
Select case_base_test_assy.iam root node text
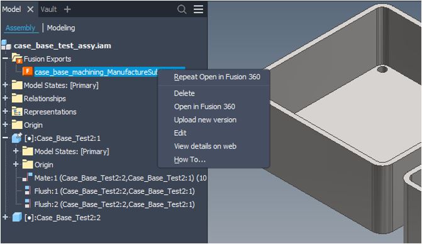tap(62, 46)
